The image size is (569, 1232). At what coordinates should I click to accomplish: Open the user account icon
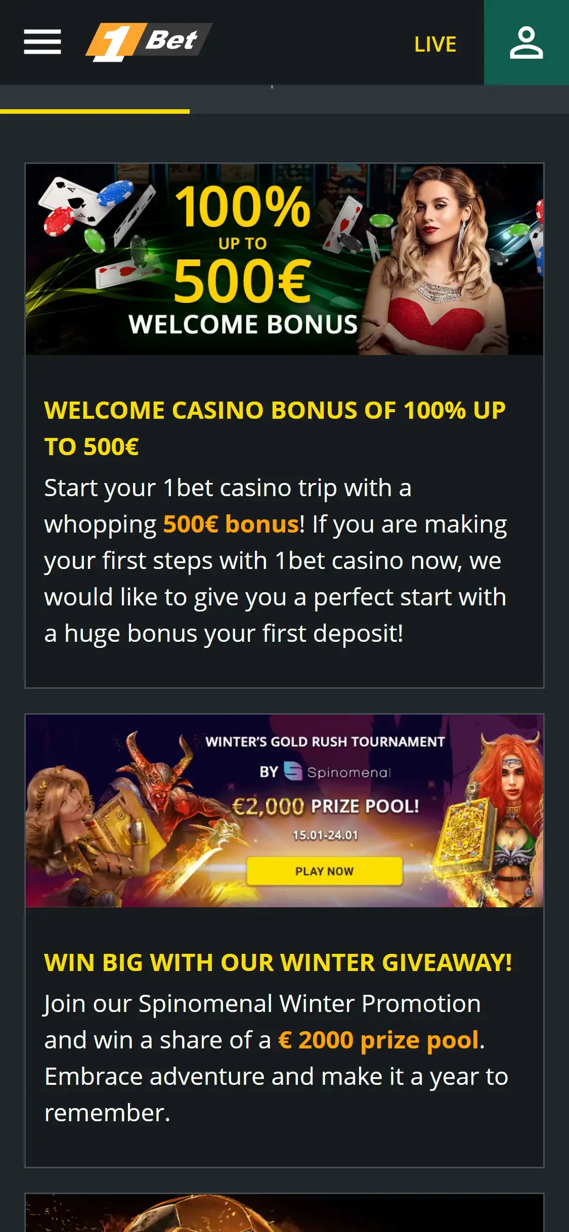[526, 42]
